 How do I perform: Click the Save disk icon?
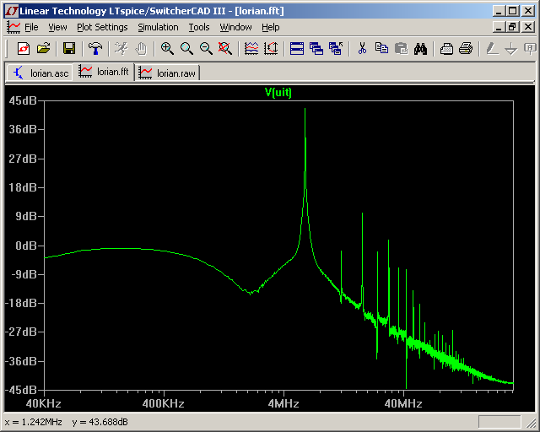pyautogui.click(x=69, y=49)
